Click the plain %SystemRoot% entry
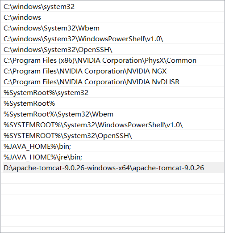225x233 pixels. (112, 104)
